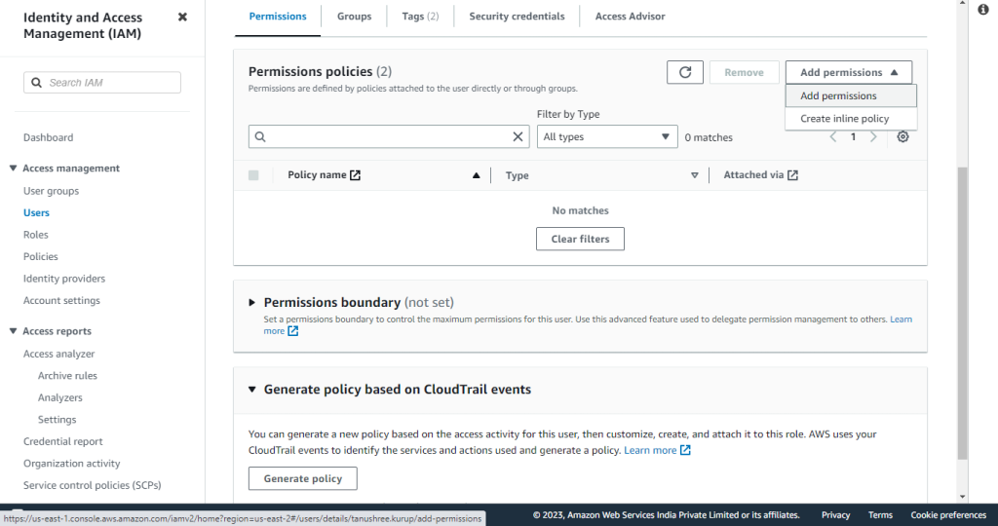Open Organization activity in the sidebar
Screen dimensions: 998x526
(72, 464)
